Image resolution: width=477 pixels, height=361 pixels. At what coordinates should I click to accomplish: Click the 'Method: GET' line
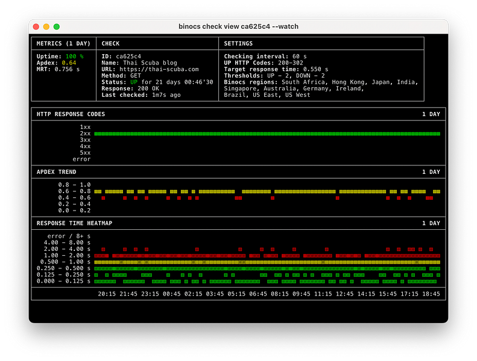121,76
